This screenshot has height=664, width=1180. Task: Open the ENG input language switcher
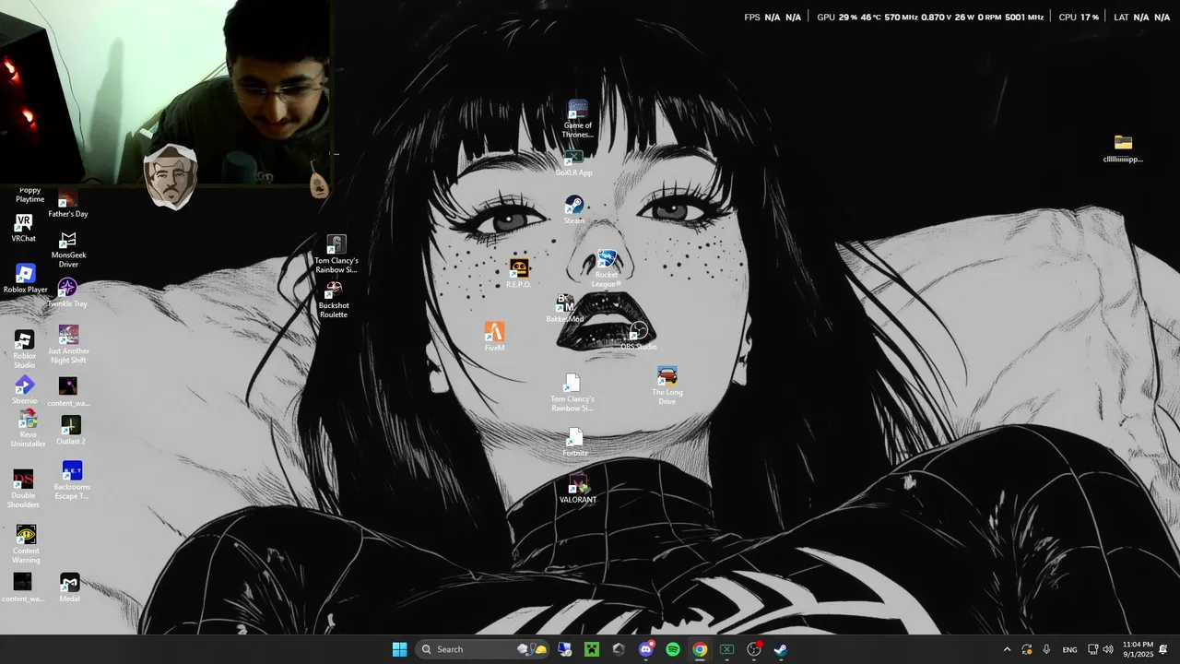1069,649
